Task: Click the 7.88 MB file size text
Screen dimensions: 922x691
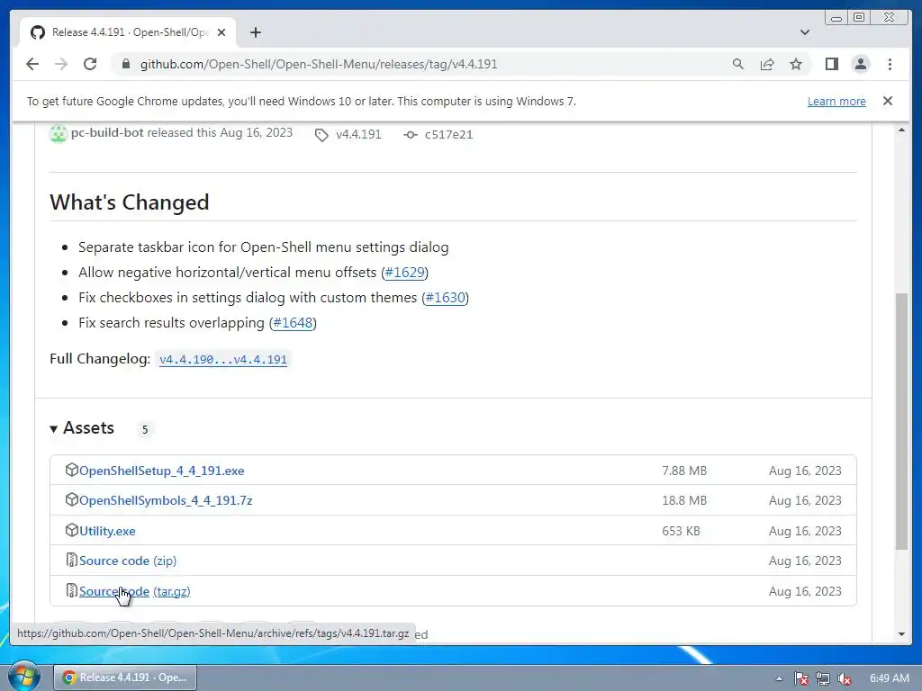Action: pyautogui.click(x=684, y=471)
